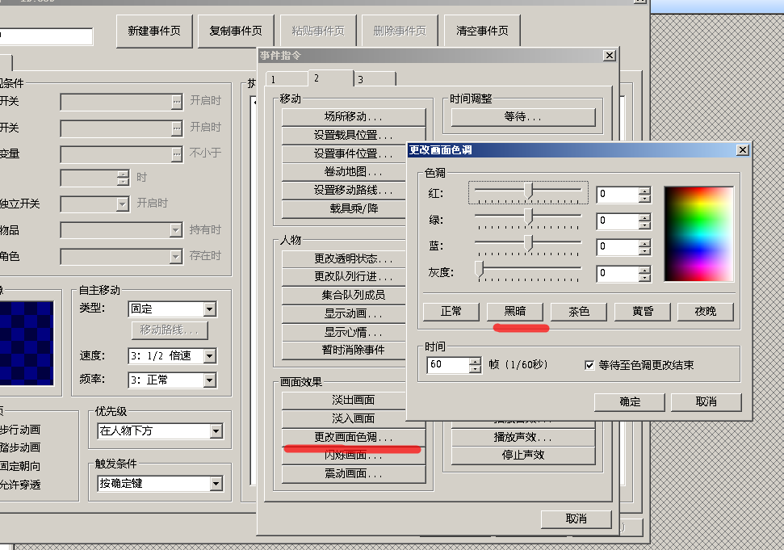Screen dimensions: 784x550
Task: Click the 等待... command button
Action: (523, 117)
